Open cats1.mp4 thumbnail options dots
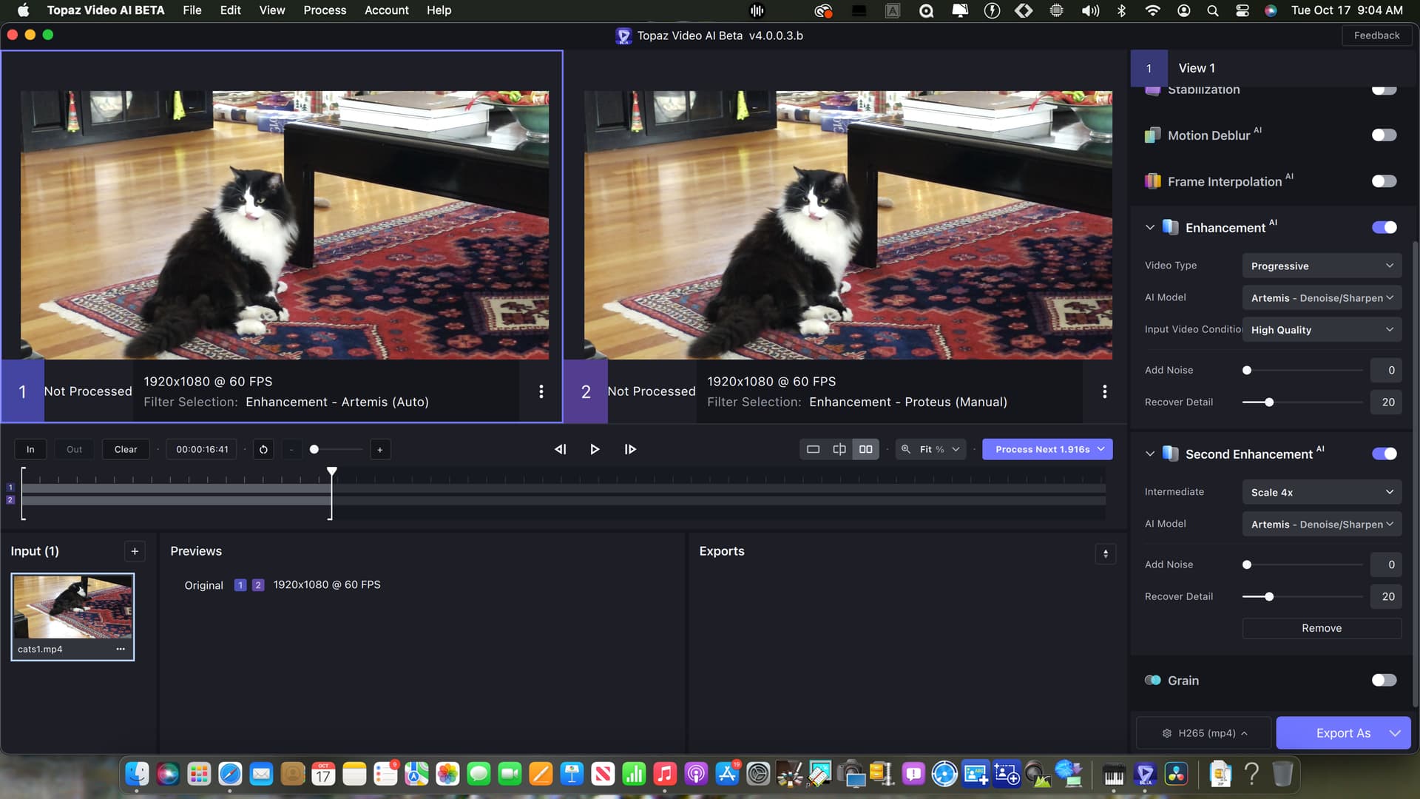The height and width of the screenshot is (799, 1420). tap(121, 649)
